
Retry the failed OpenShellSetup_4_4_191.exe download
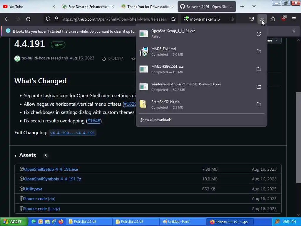(259, 34)
